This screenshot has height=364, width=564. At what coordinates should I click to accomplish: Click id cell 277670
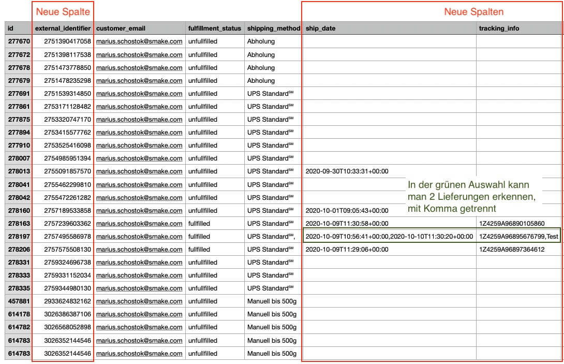point(18,41)
